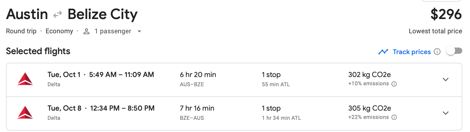Click the round-trip arrows between Austin and Belize City
The height and width of the screenshot is (132, 470).
(x=58, y=14)
